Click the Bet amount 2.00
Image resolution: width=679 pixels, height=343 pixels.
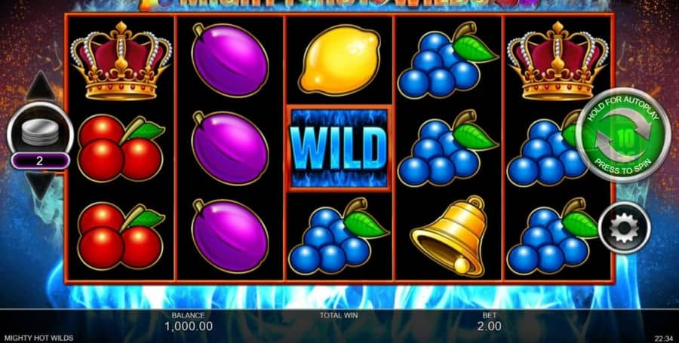tap(490, 326)
